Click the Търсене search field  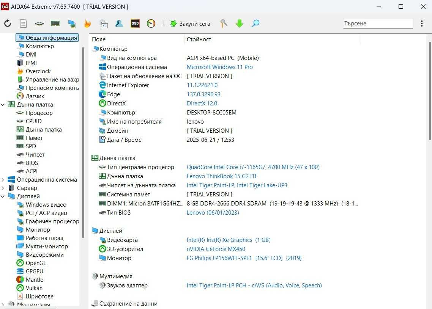tap(378, 24)
